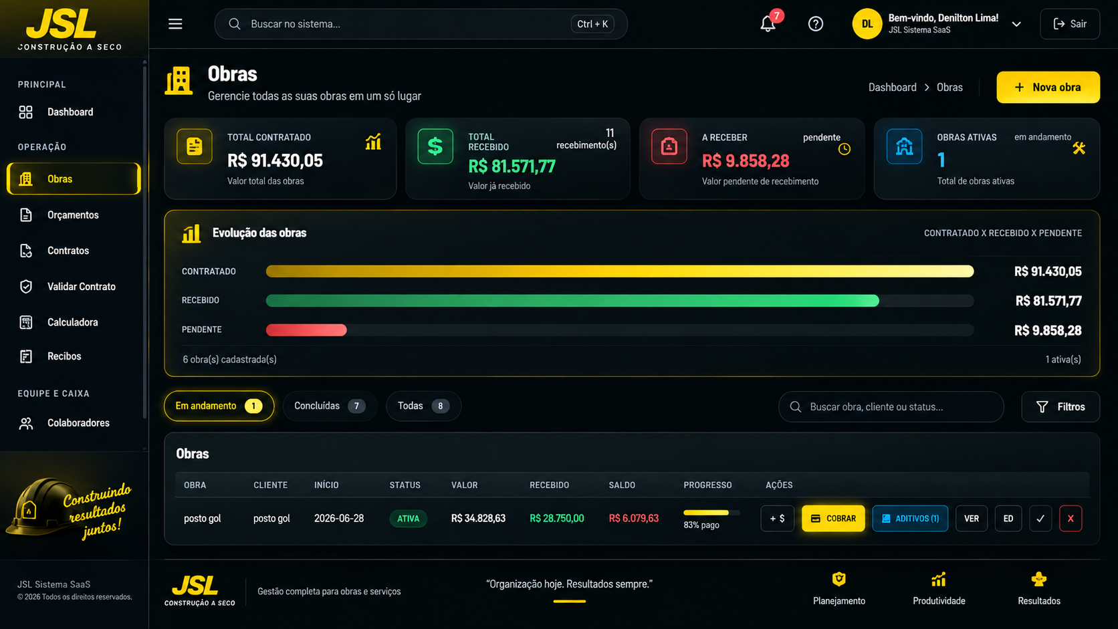Click the help question mark icon
Viewport: 1118px width, 629px height.
coord(815,24)
